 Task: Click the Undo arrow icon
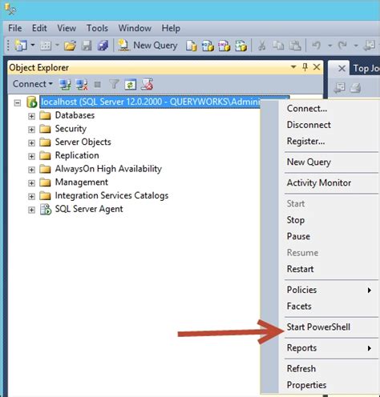point(317,46)
